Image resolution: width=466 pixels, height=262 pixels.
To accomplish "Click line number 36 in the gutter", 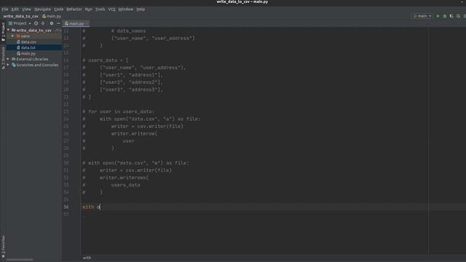I will tap(66, 207).
